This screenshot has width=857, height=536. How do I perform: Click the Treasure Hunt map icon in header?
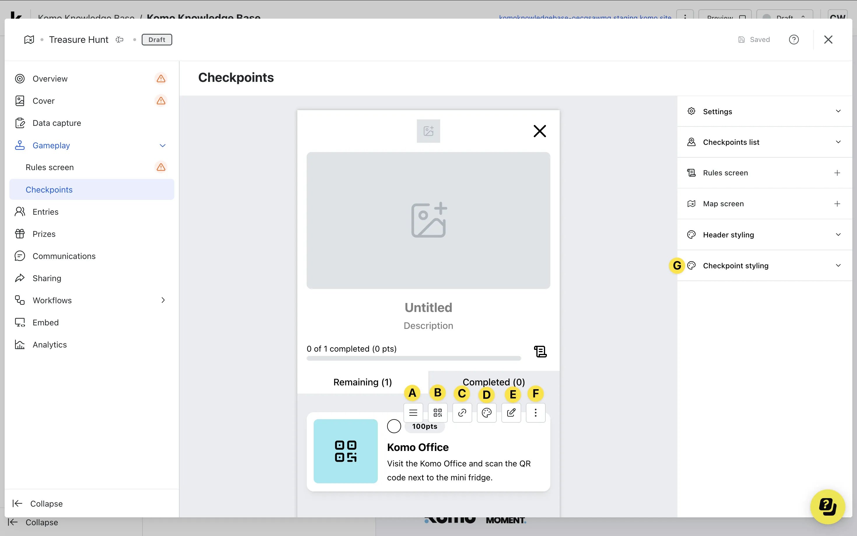pos(29,40)
